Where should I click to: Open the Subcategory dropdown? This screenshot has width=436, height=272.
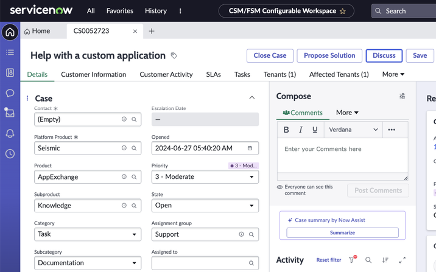pyautogui.click(x=88, y=263)
